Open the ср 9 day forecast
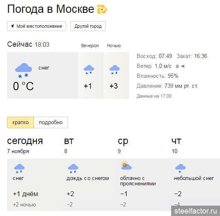Screen dimensions: 220x216 123,145
